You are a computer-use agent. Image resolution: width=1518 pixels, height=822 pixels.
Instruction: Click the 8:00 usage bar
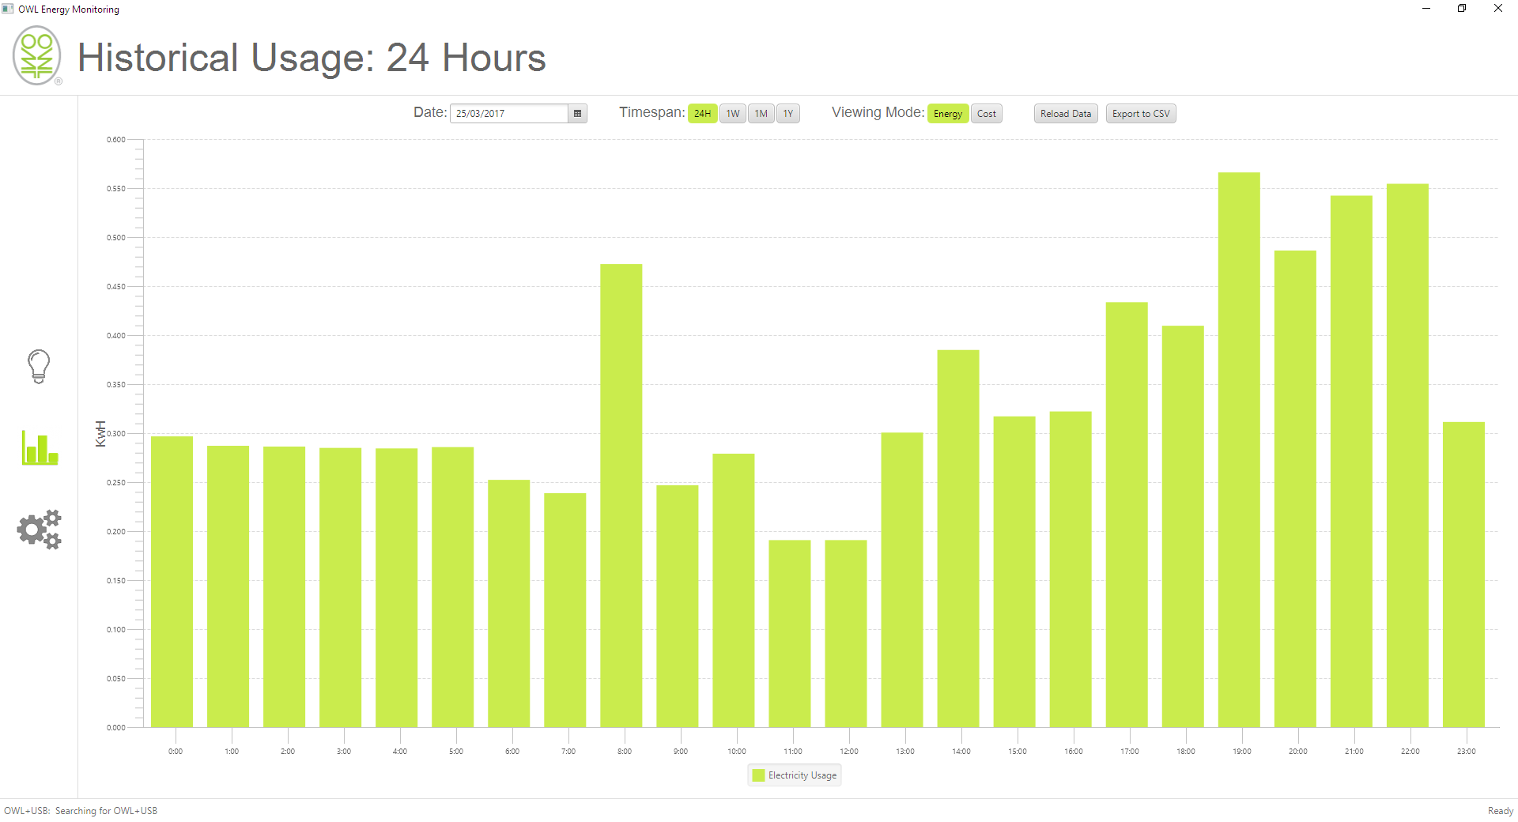621,496
